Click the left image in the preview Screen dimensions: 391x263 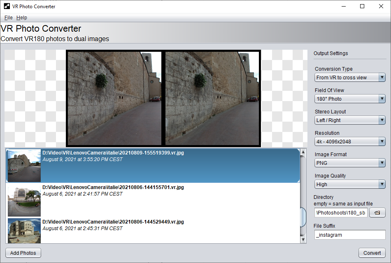click(114, 98)
